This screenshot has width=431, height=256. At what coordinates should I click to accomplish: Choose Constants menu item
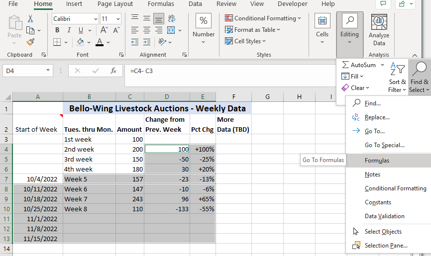click(x=388, y=202)
